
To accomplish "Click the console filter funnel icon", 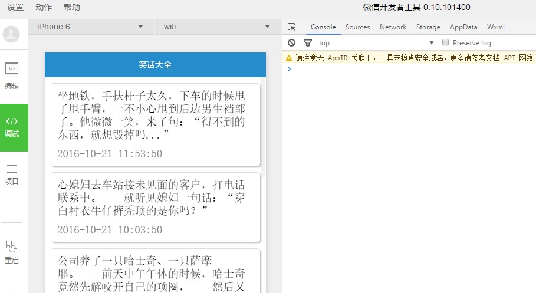I will coord(307,43).
